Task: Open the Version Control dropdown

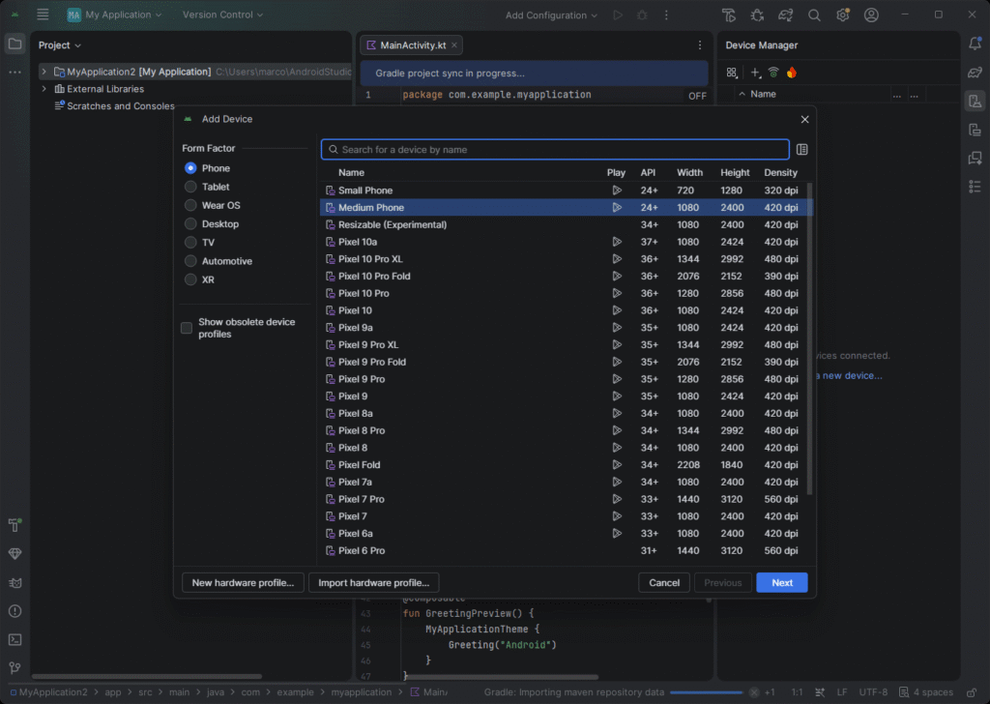Action: tap(223, 15)
